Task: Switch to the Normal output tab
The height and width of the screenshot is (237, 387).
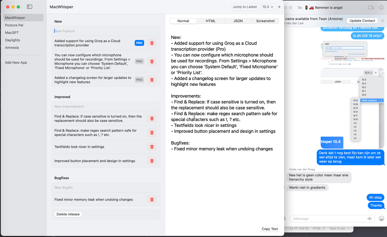Action: point(183,21)
